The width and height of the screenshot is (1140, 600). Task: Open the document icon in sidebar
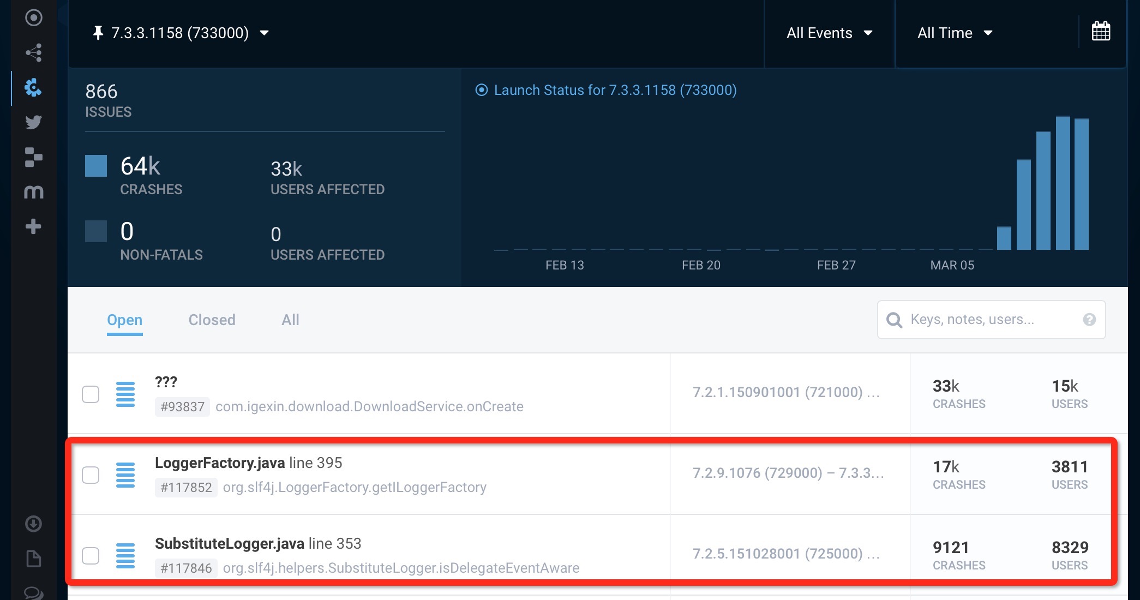(x=33, y=559)
